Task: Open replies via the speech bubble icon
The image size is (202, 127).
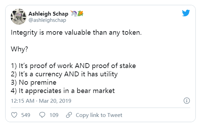Action: coord(42,115)
